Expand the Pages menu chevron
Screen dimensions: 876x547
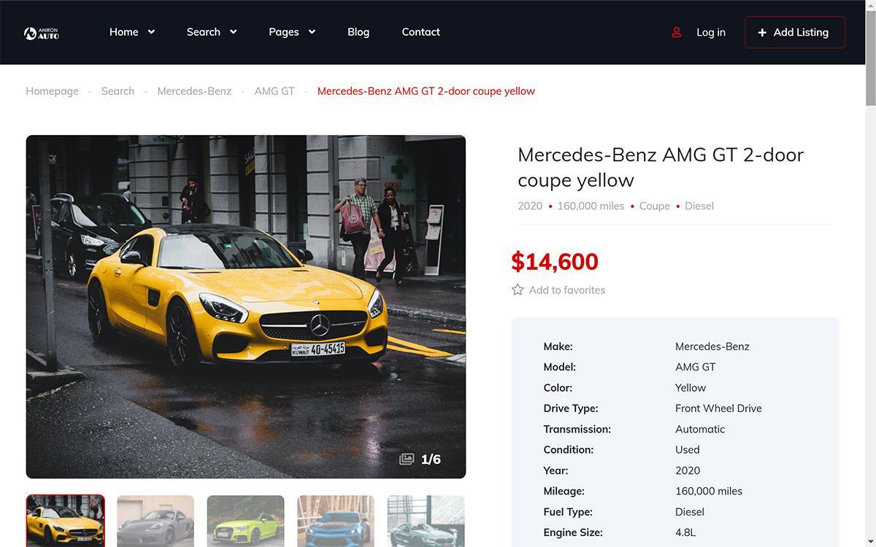click(312, 32)
